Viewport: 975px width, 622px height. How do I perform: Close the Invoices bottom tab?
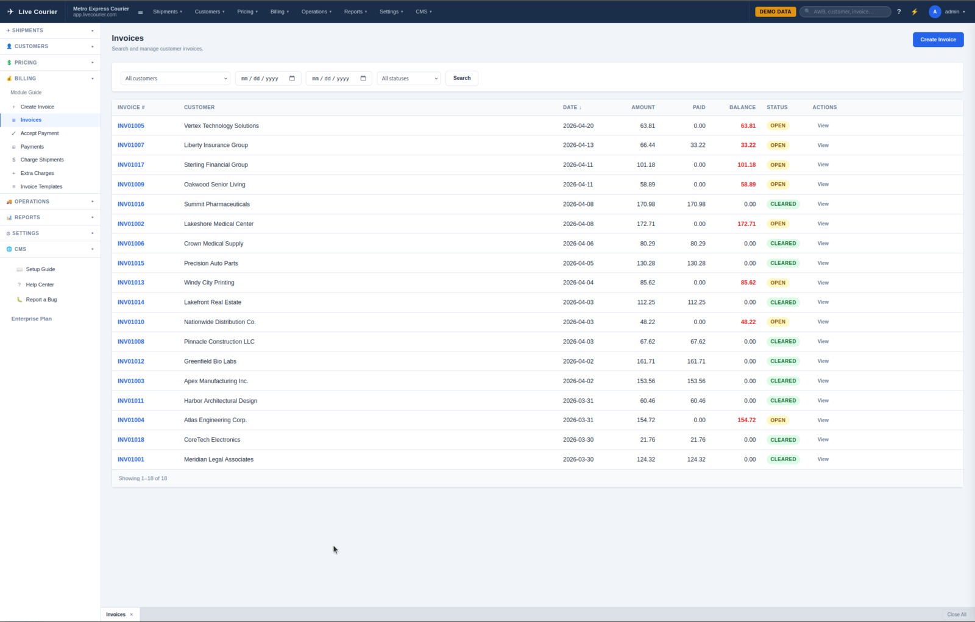point(132,614)
